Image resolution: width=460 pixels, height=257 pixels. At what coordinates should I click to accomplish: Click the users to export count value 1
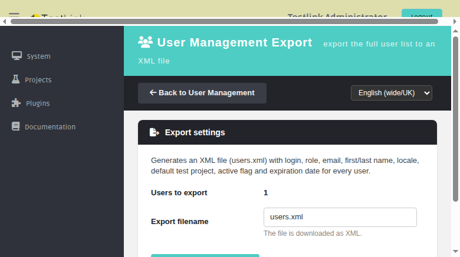click(265, 193)
